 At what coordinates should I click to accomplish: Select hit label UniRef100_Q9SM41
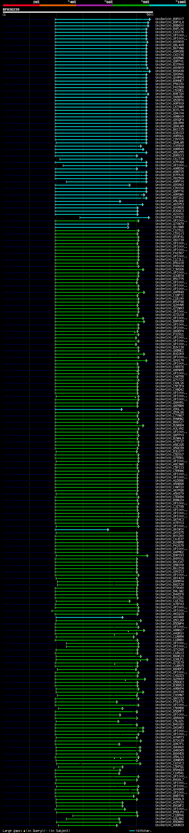pos(170,74)
